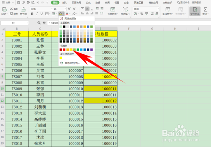Undo the last action
This screenshot has width=211, height=147.
pyautogui.click(x=38, y=2)
